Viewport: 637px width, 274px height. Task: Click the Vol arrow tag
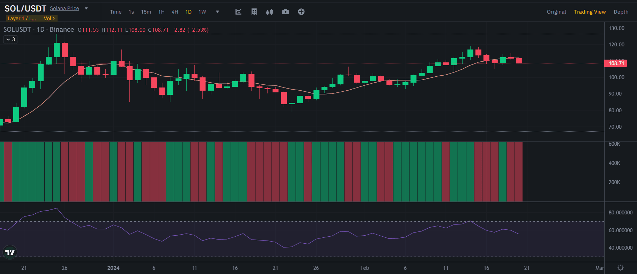(x=49, y=18)
